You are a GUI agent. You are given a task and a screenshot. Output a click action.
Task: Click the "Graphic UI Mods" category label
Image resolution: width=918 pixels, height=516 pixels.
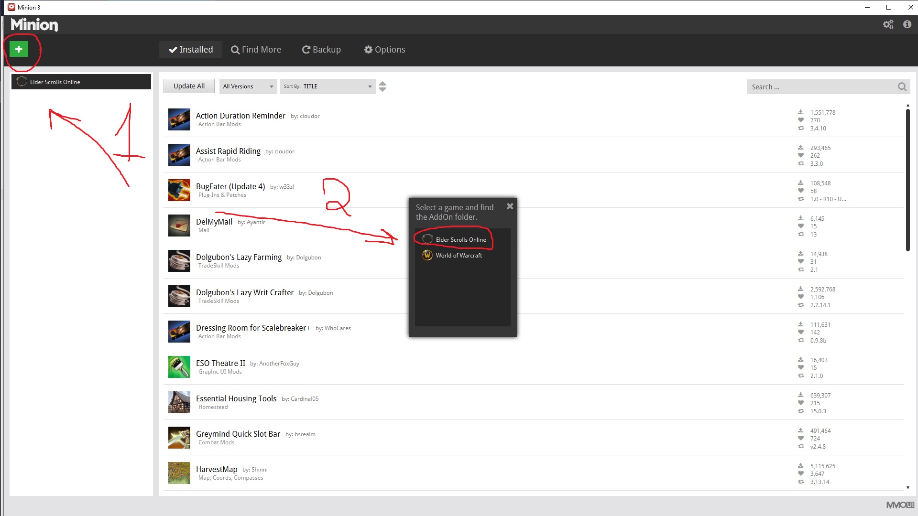tap(220, 372)
